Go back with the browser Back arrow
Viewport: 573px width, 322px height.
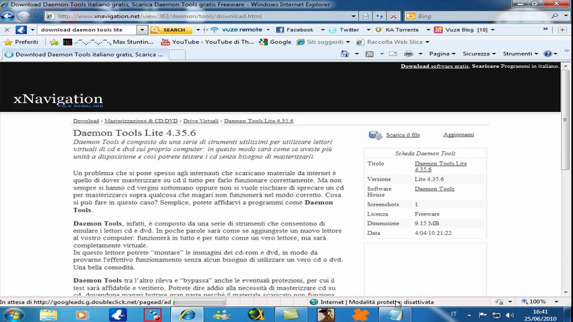point(8,16)
